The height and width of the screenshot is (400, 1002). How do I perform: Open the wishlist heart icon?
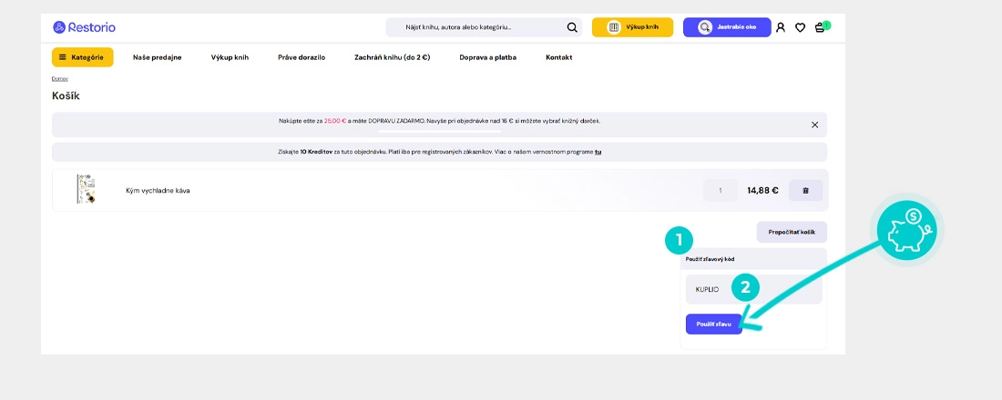tap(800, 27)
